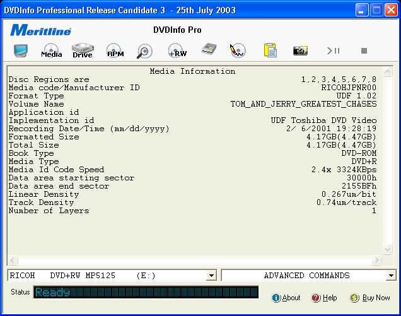Open the Media info tool

click(52, 50)
